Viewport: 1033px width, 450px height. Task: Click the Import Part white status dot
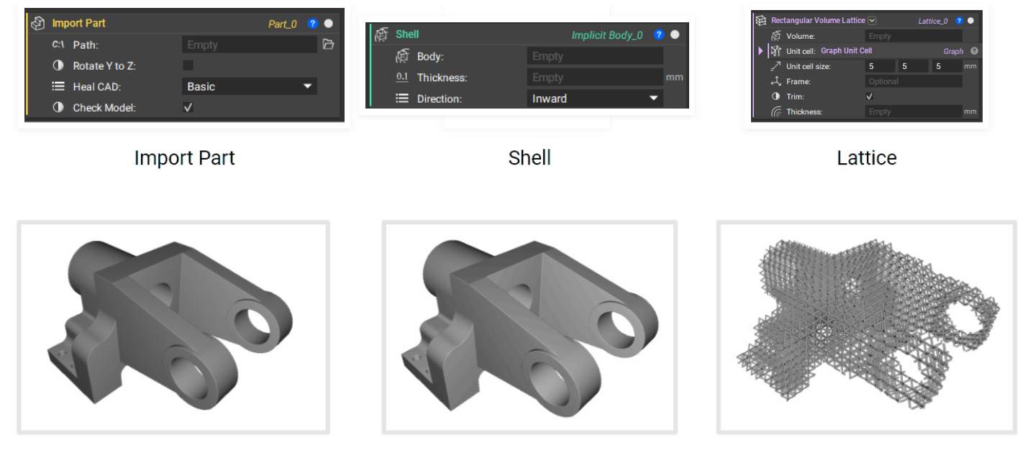coord(329,24)
